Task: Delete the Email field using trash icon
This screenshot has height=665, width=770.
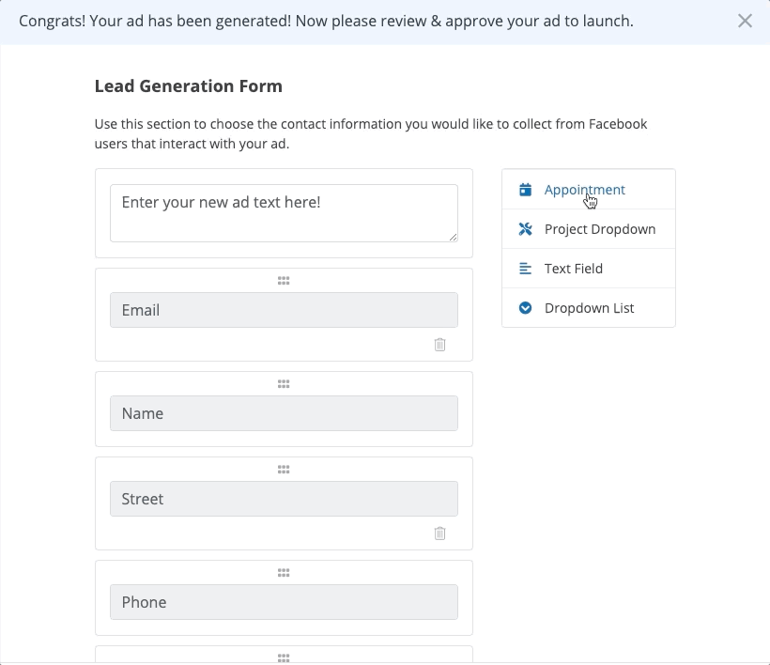Action: click(439, 345)
